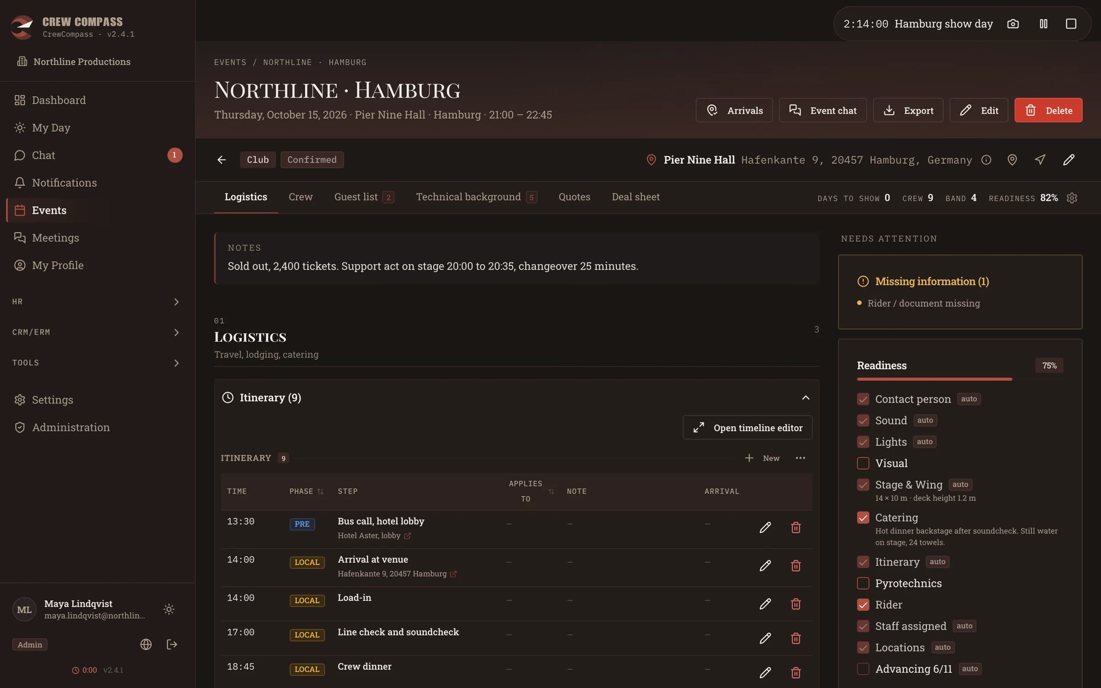Uncheck the Rider checkbox
The image size is (1101, 688).
pos(863,605)
